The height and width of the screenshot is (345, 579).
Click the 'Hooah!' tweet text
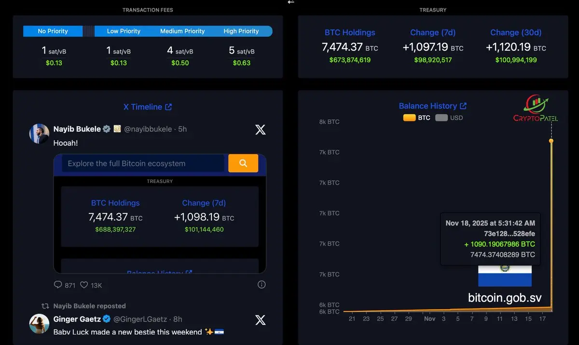point(65,143)
